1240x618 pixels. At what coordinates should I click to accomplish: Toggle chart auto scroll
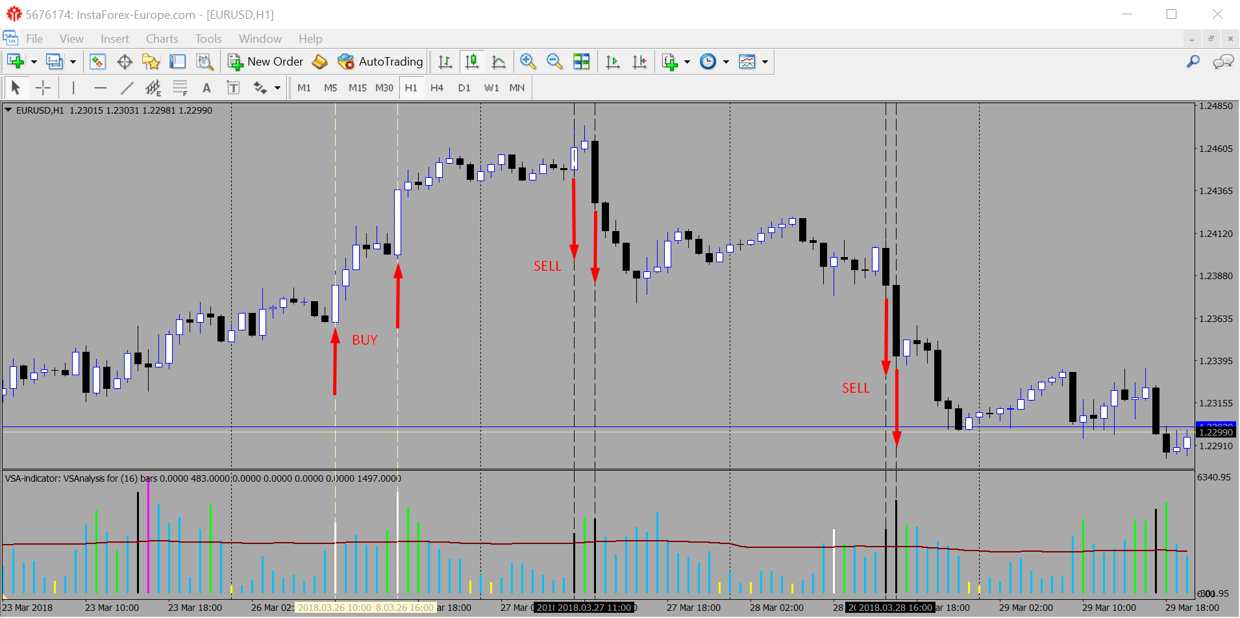click(x=612, y=62)
